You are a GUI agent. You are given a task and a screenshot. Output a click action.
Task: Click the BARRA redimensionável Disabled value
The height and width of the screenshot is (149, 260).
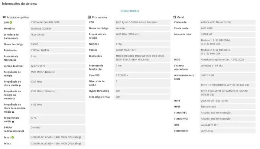tap(57, 129)
